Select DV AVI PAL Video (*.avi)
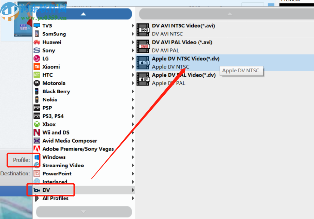 [182, 42]
